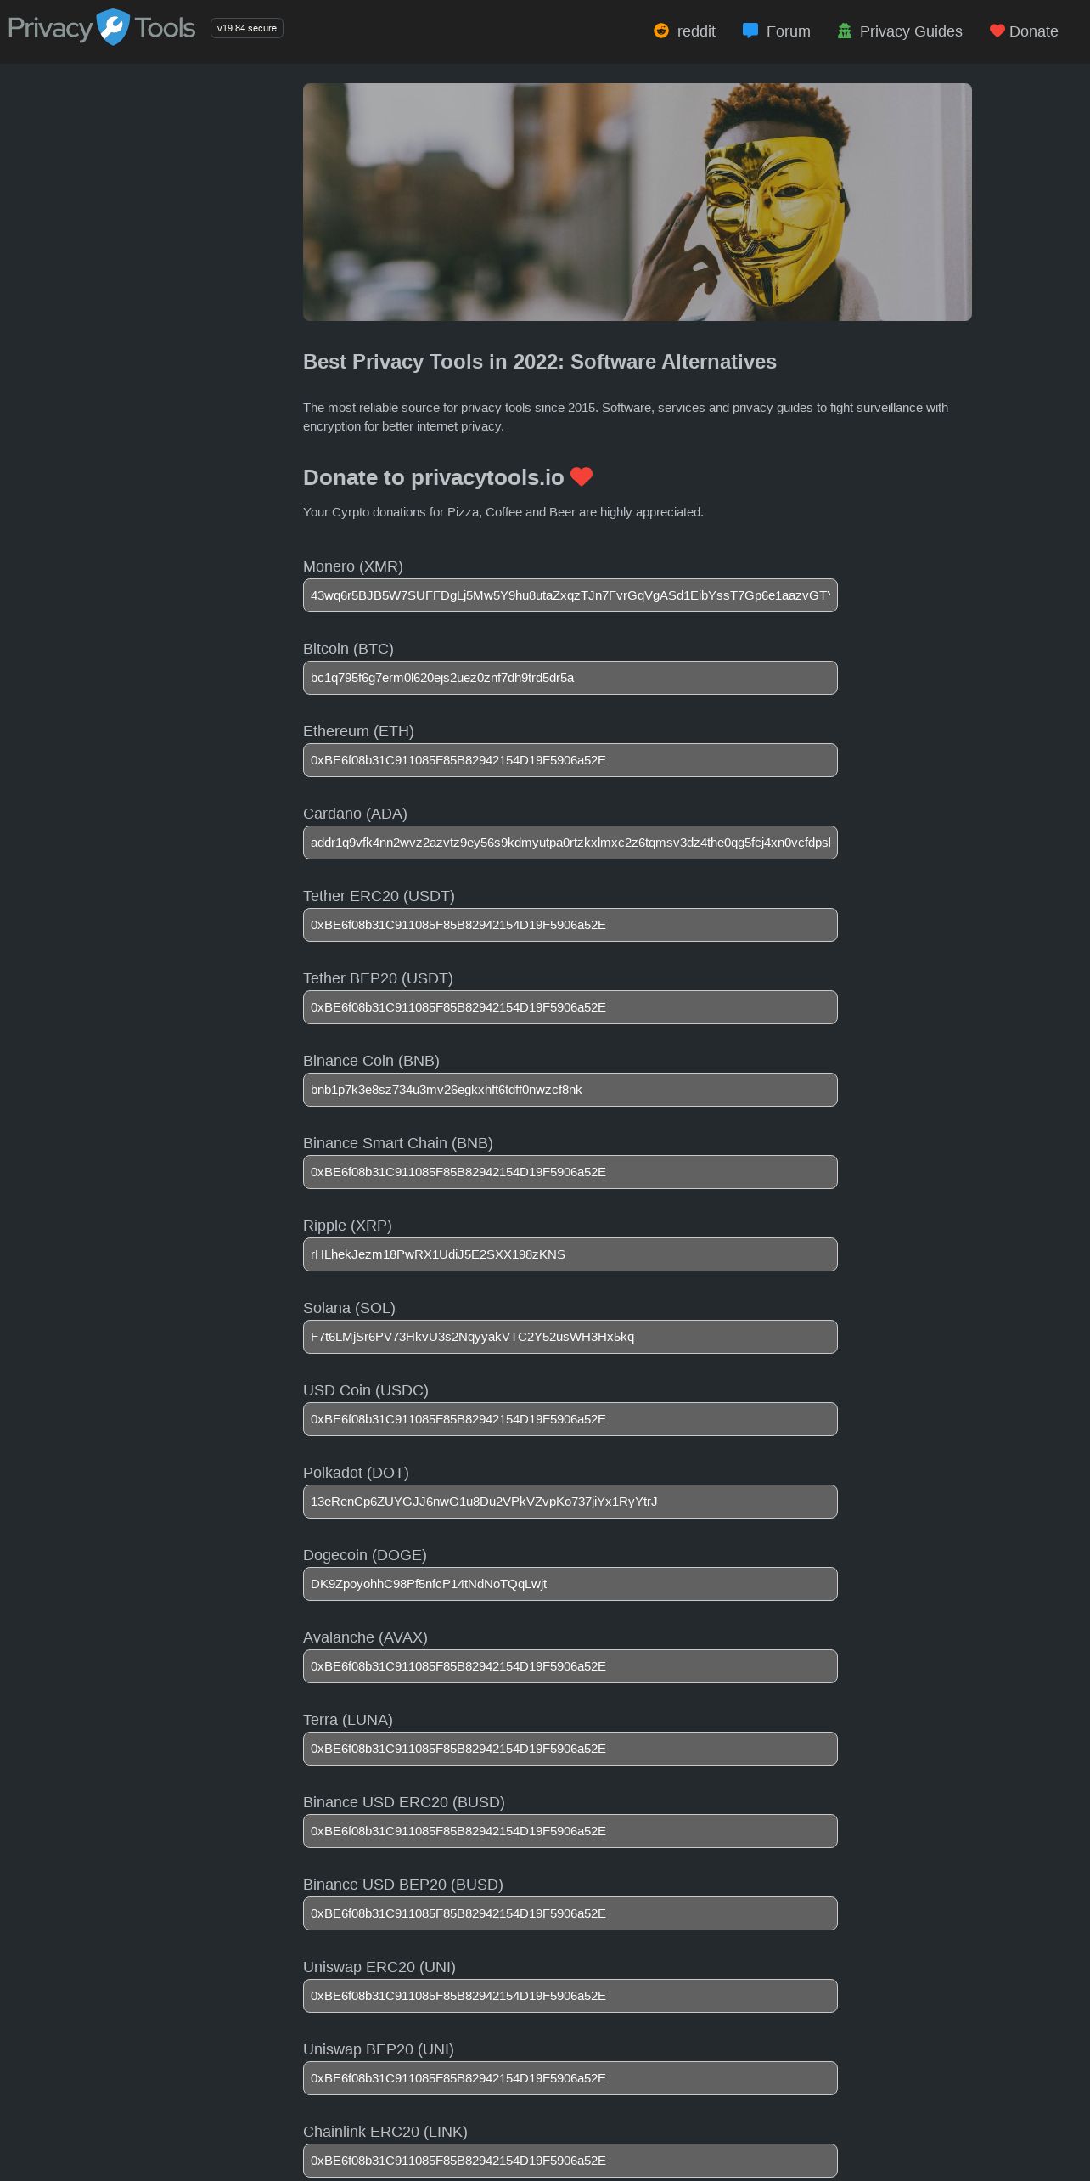Viewport: 1090px width, 2181px height.
Task: Click the red heart Donate icon
Action: pyautogui.click(x=997, y=31)
